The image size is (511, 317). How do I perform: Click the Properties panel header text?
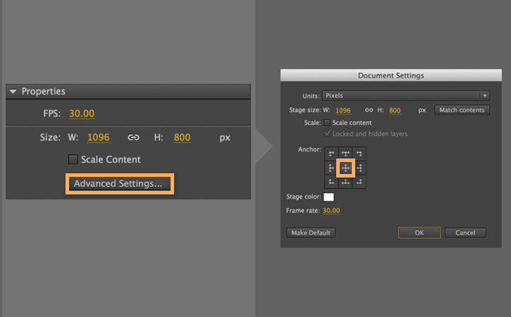[43, 92]
